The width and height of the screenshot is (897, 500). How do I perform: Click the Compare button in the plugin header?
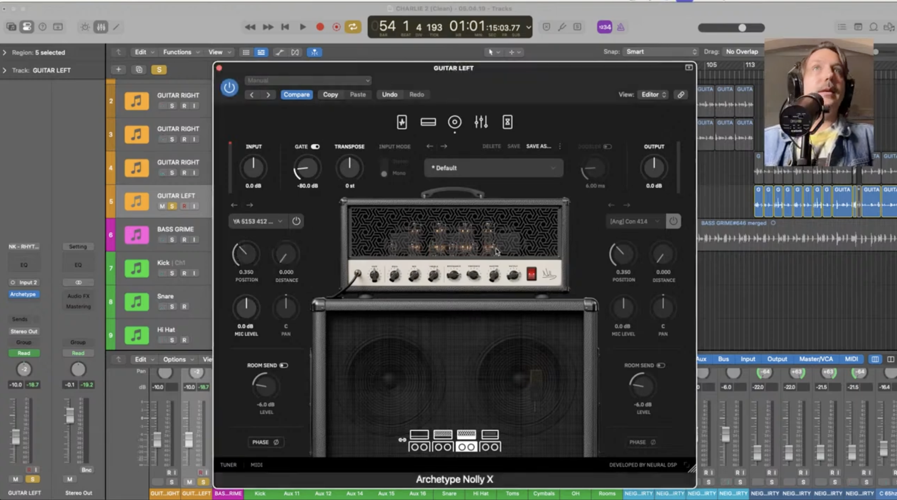[x=296, y=94]
